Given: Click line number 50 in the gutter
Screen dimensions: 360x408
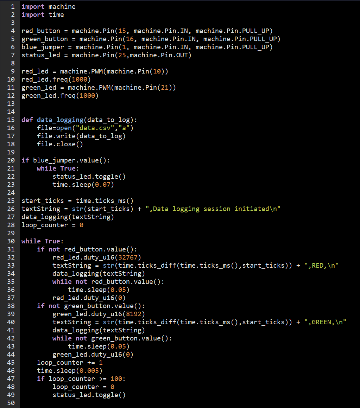Looking at the screenshot, I should click(11, 403).
